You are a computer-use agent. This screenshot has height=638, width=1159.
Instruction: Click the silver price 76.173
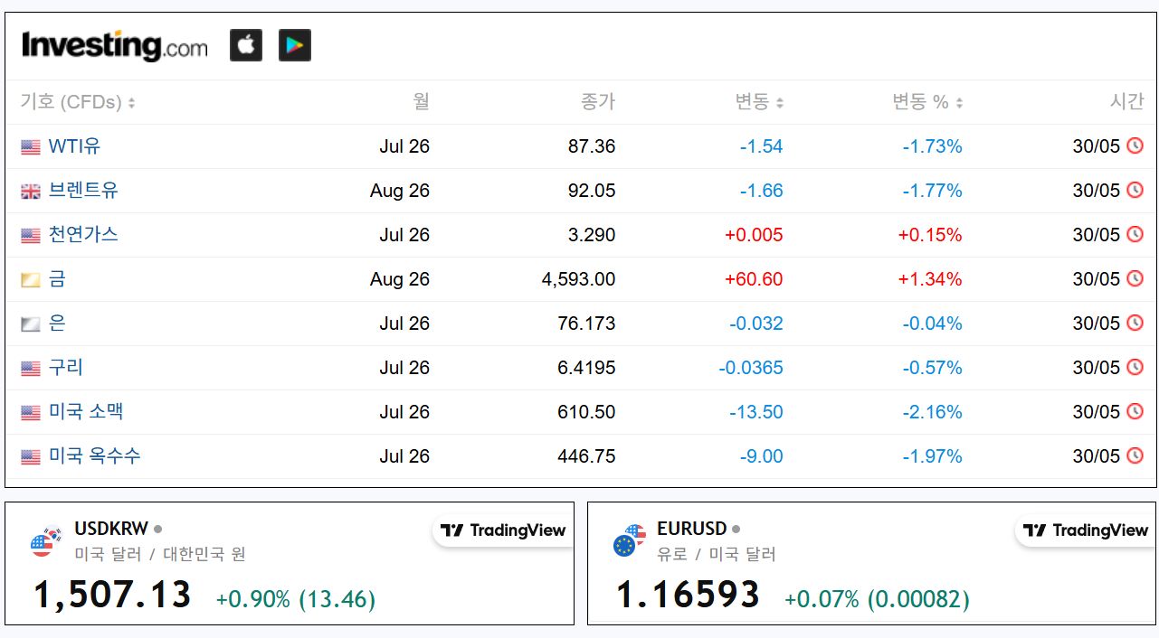586,324
